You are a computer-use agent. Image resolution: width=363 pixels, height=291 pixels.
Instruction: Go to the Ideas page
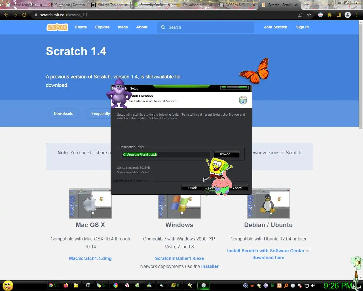click(123, 27)
